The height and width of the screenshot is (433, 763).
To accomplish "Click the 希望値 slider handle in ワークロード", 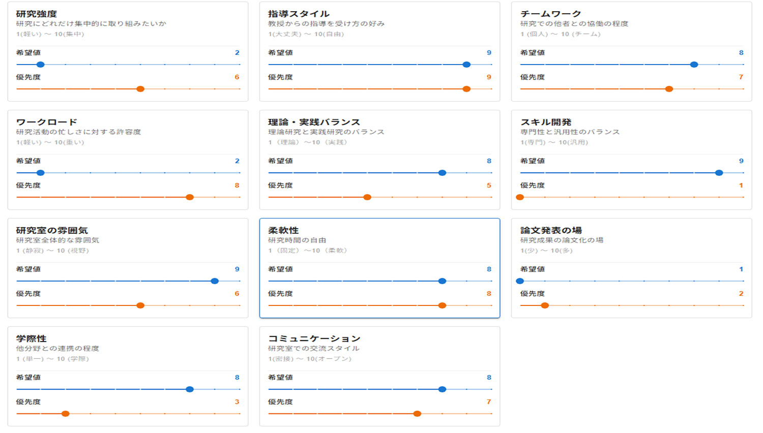I will (x=41, y=173).
